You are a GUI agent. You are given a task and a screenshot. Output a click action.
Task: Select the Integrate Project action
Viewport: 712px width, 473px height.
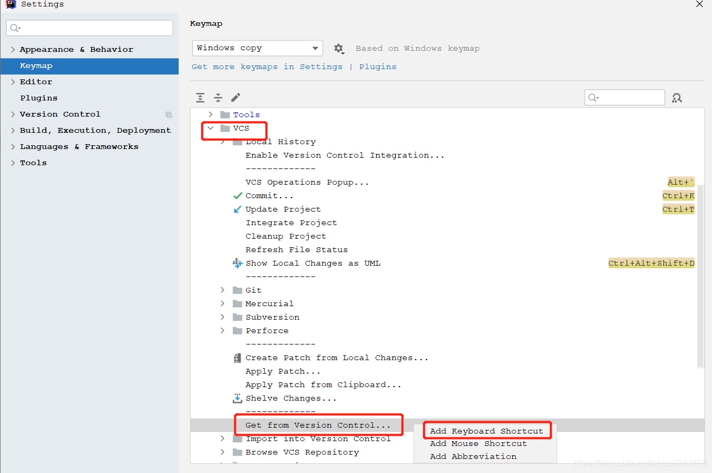291,222
